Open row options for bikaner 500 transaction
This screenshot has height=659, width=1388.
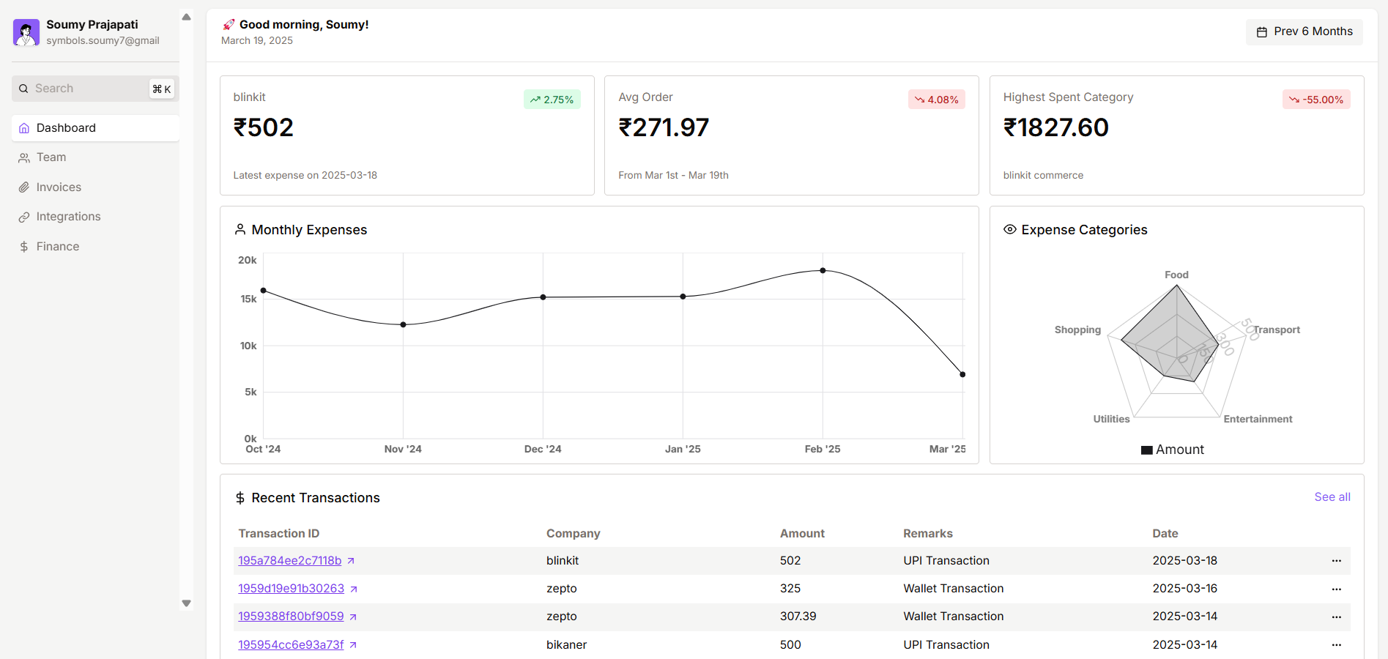pyautogui.click(x=1337, y=645)
